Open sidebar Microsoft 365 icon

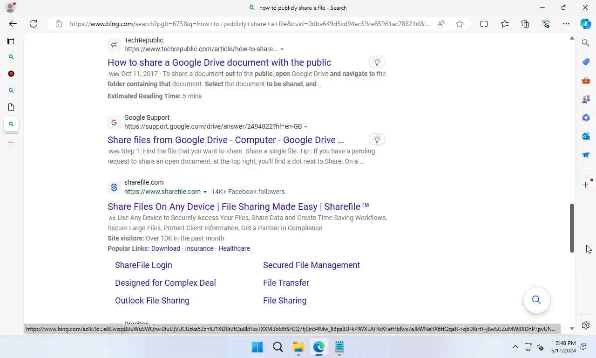coord(586,117)
